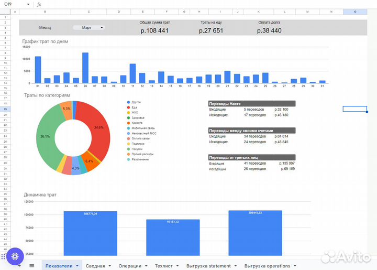
Task: Click the Траты по категориям chart title
Action: tap(47, 95)
